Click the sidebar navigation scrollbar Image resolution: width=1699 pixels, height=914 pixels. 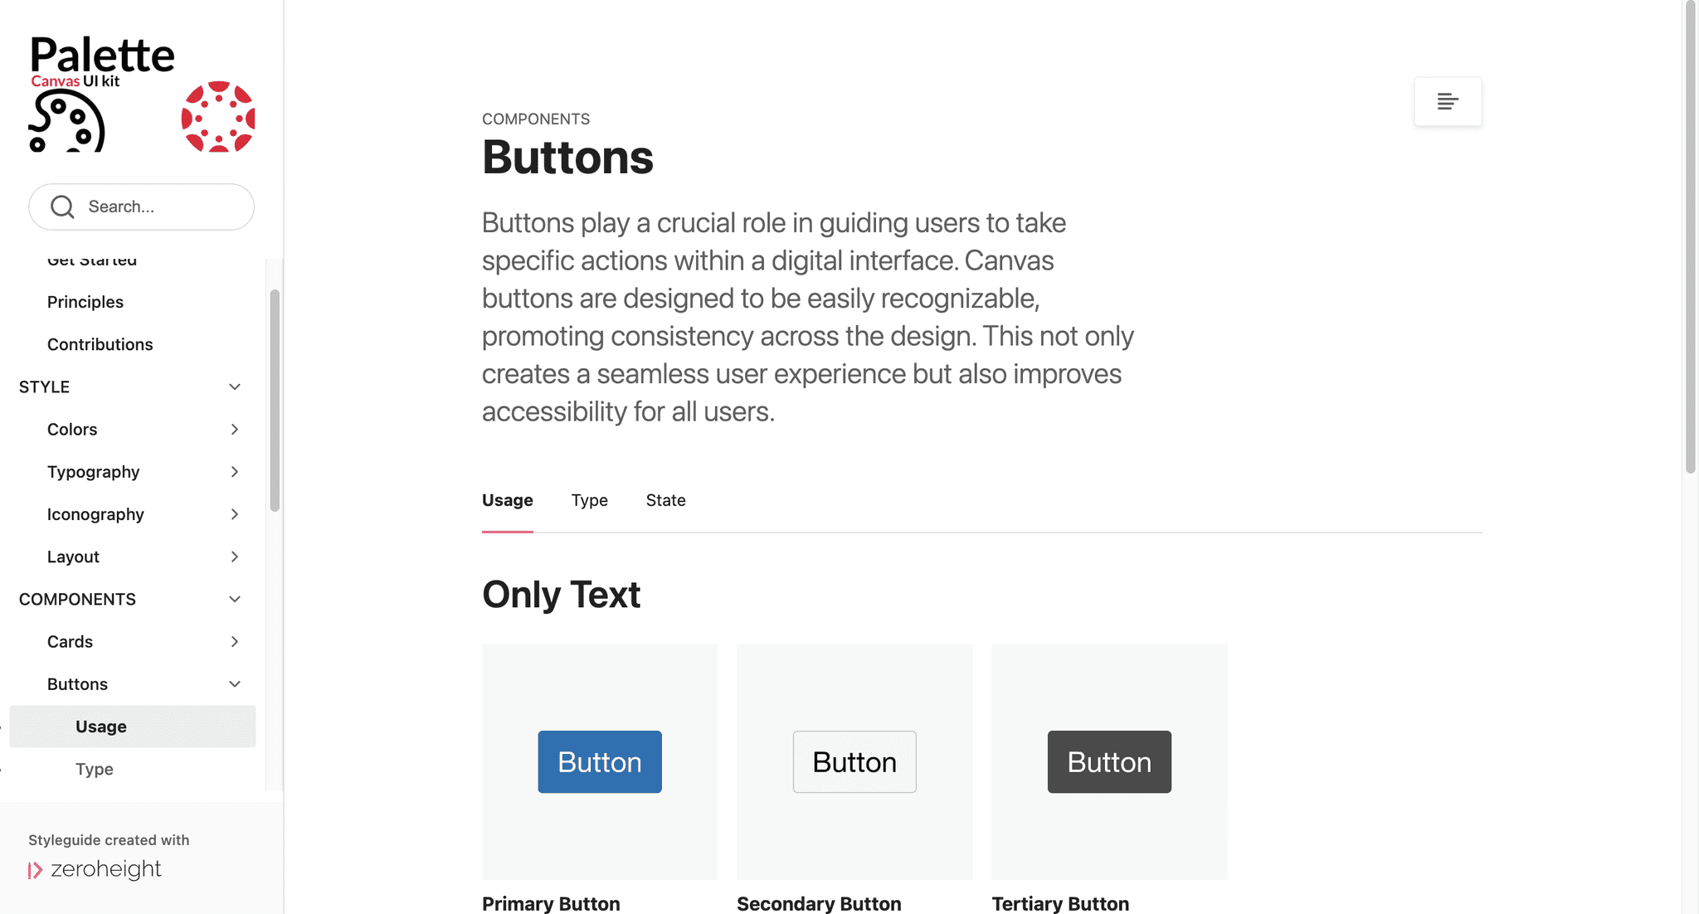(x=275, y=401)
